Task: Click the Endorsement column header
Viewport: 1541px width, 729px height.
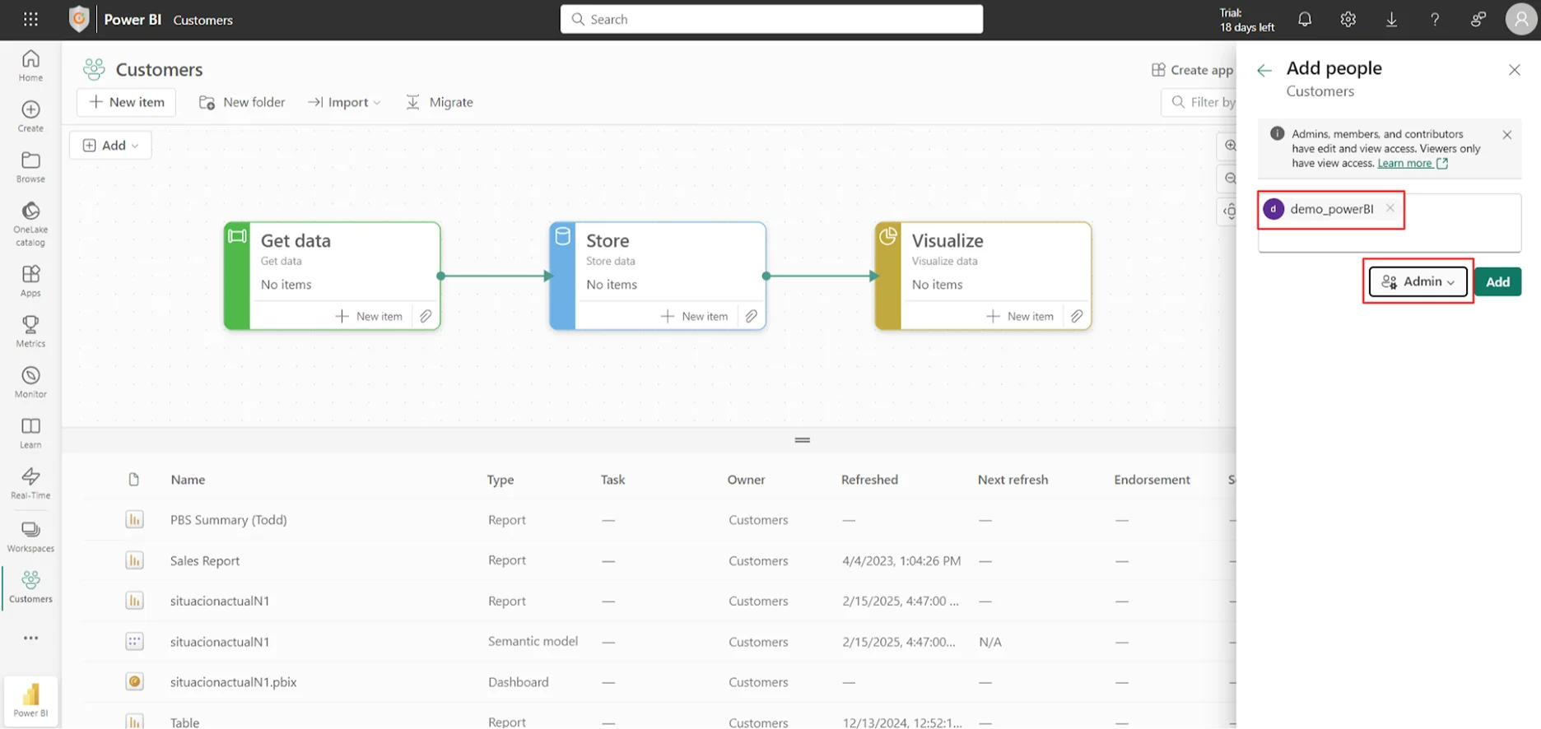Action: 1152,480
